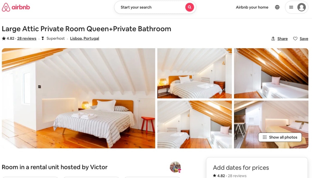Viewport: 312px width, 178px height.
Task: Click Airbnb your home
Action: click(252, 7)
